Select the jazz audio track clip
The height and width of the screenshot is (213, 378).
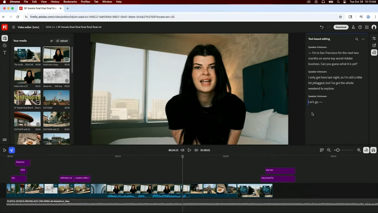point(192,202)
